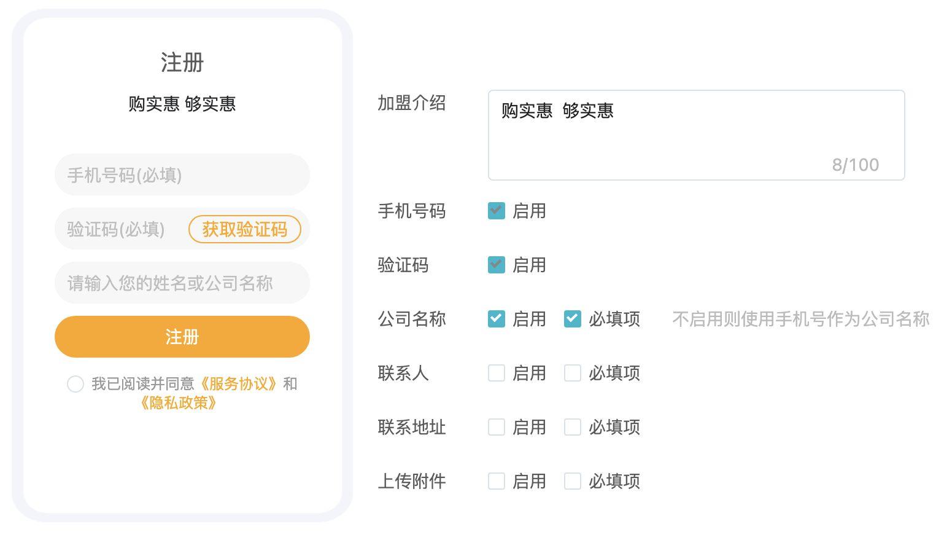
Task: Enable the 联系人 启用 checkbox
Action: point(496,373)
